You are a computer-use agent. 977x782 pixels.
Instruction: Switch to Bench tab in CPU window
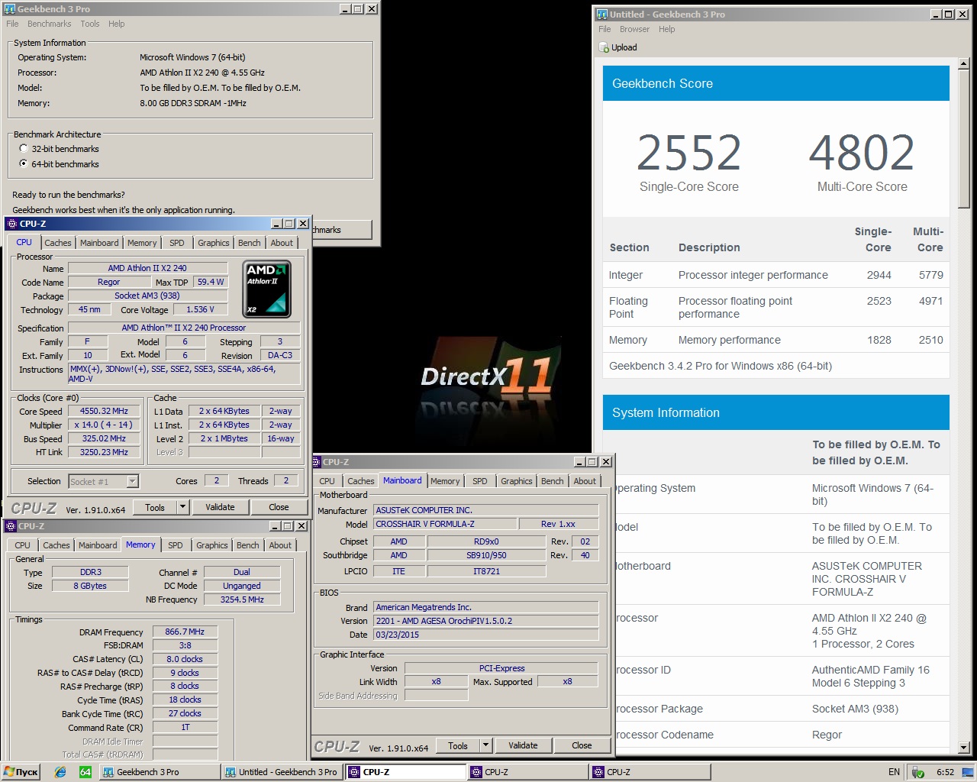pos(249,243)
